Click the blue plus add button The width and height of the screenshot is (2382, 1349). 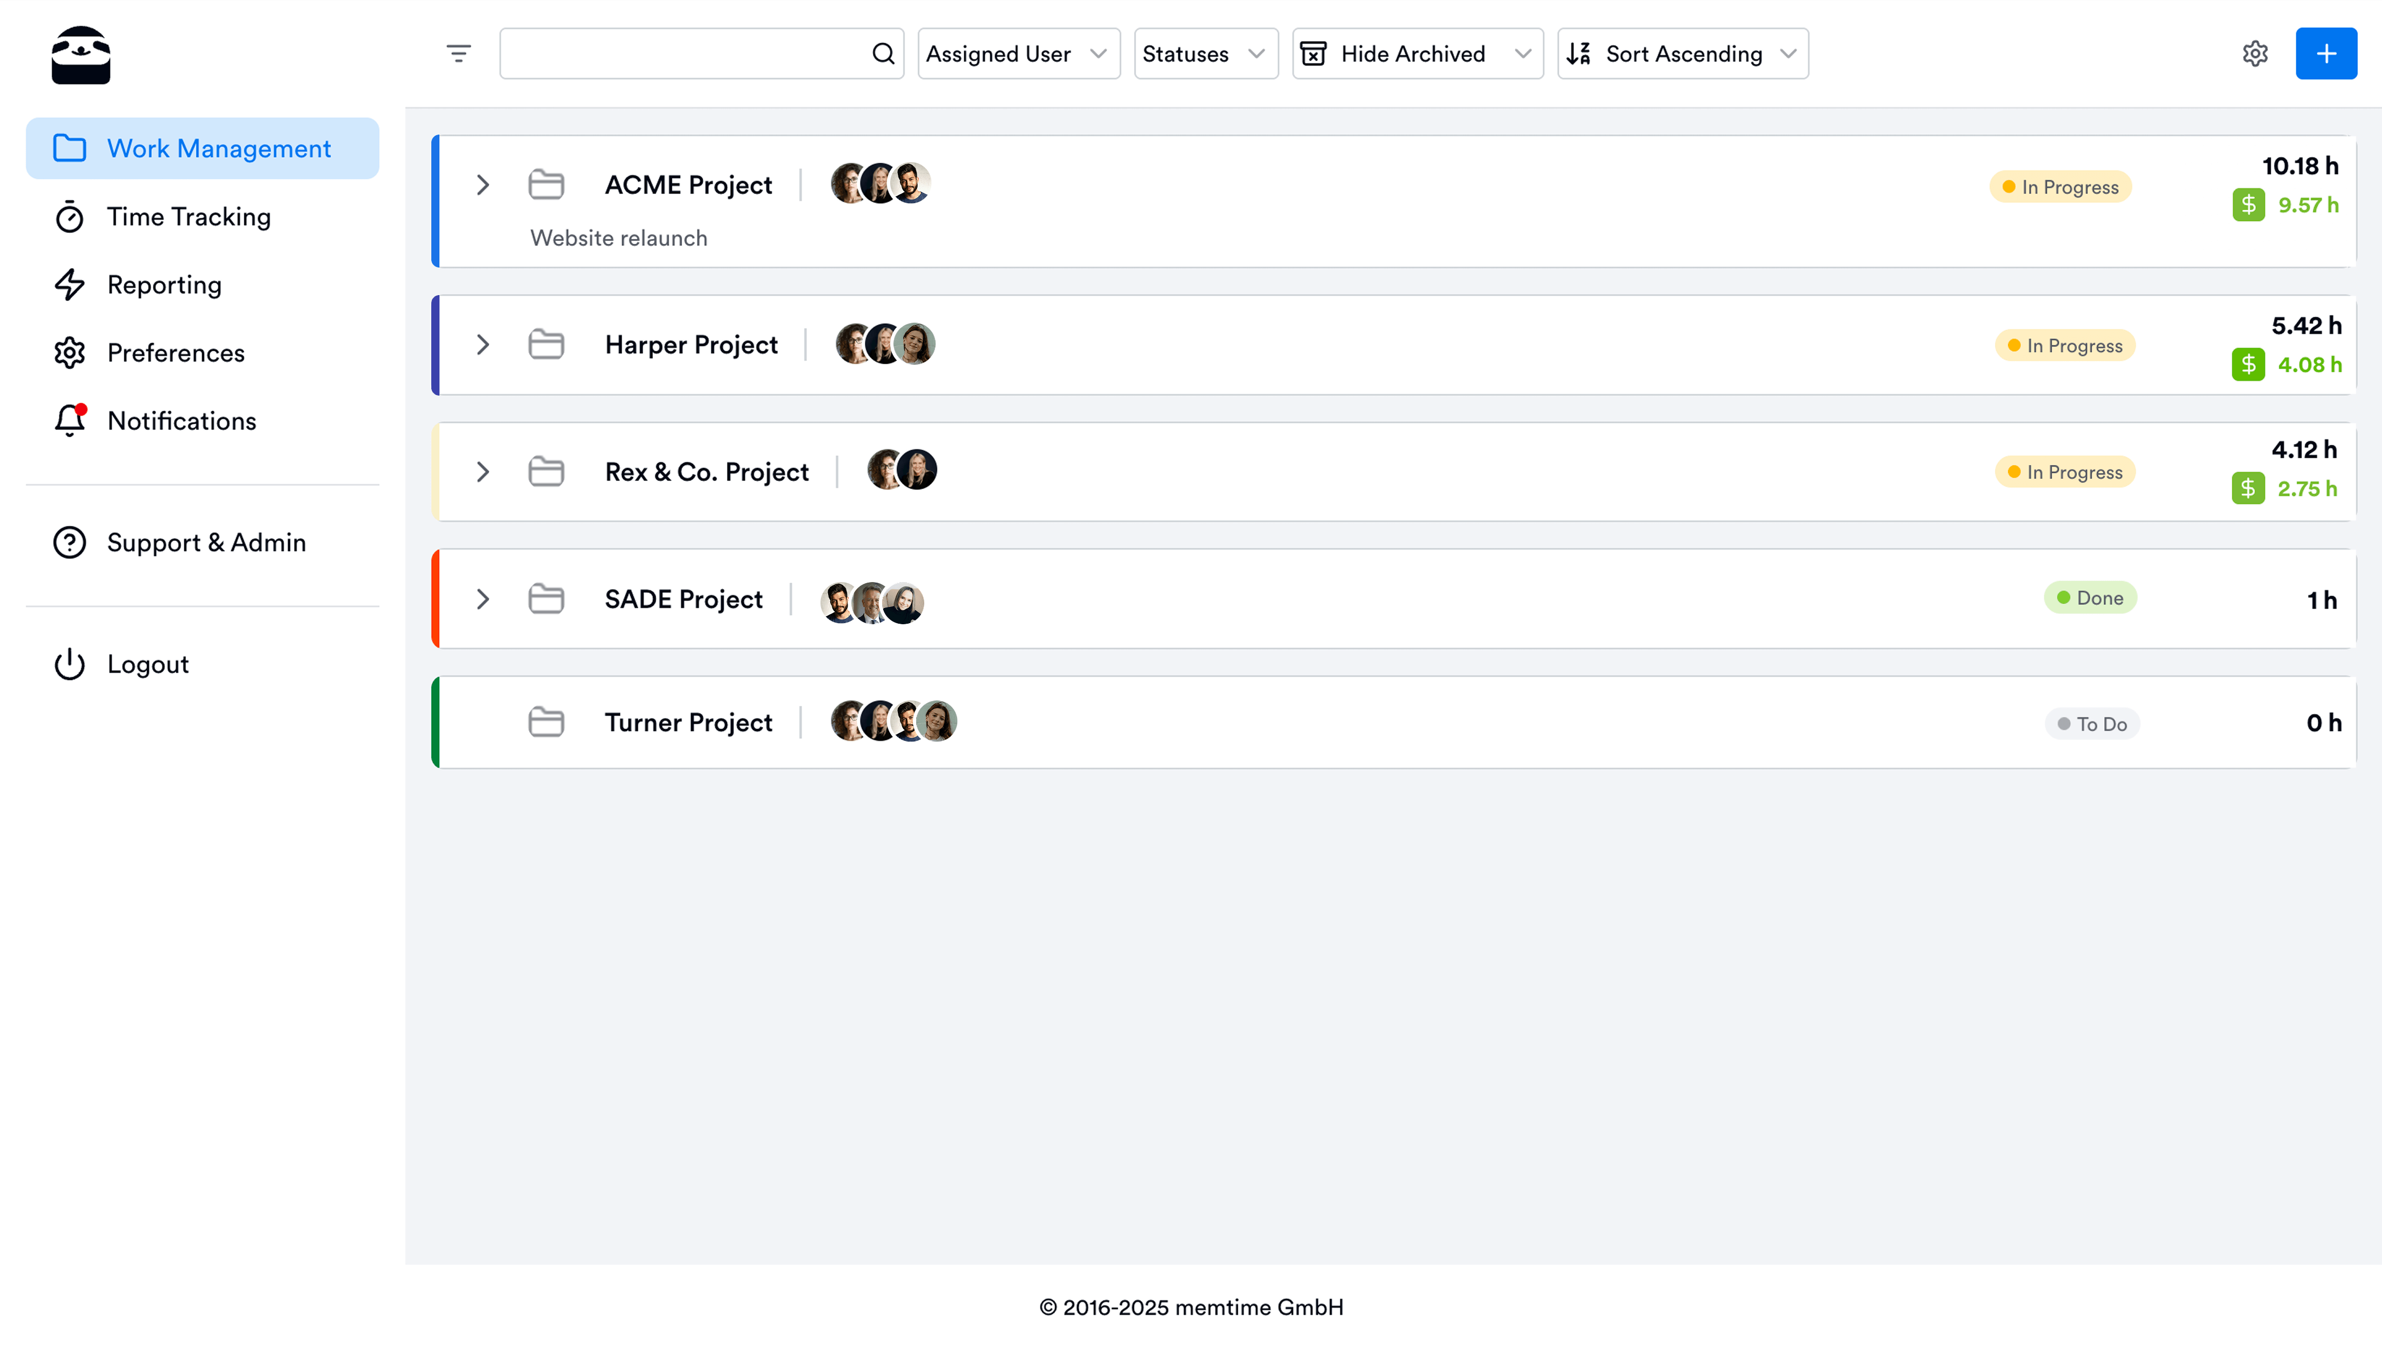(2325, 54)
